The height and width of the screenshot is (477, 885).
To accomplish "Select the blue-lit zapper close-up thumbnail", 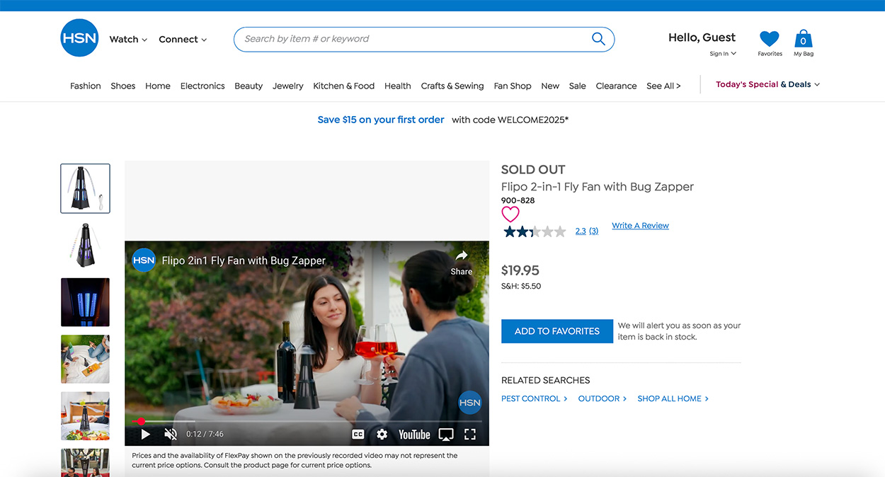I will point(85,302).
